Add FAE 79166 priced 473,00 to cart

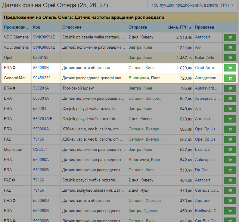(x=230, y=190)
